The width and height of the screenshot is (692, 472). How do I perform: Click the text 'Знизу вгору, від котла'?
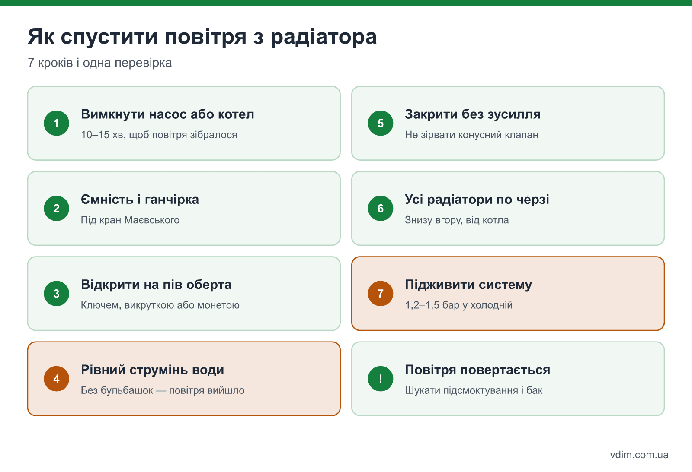[457, 220]
